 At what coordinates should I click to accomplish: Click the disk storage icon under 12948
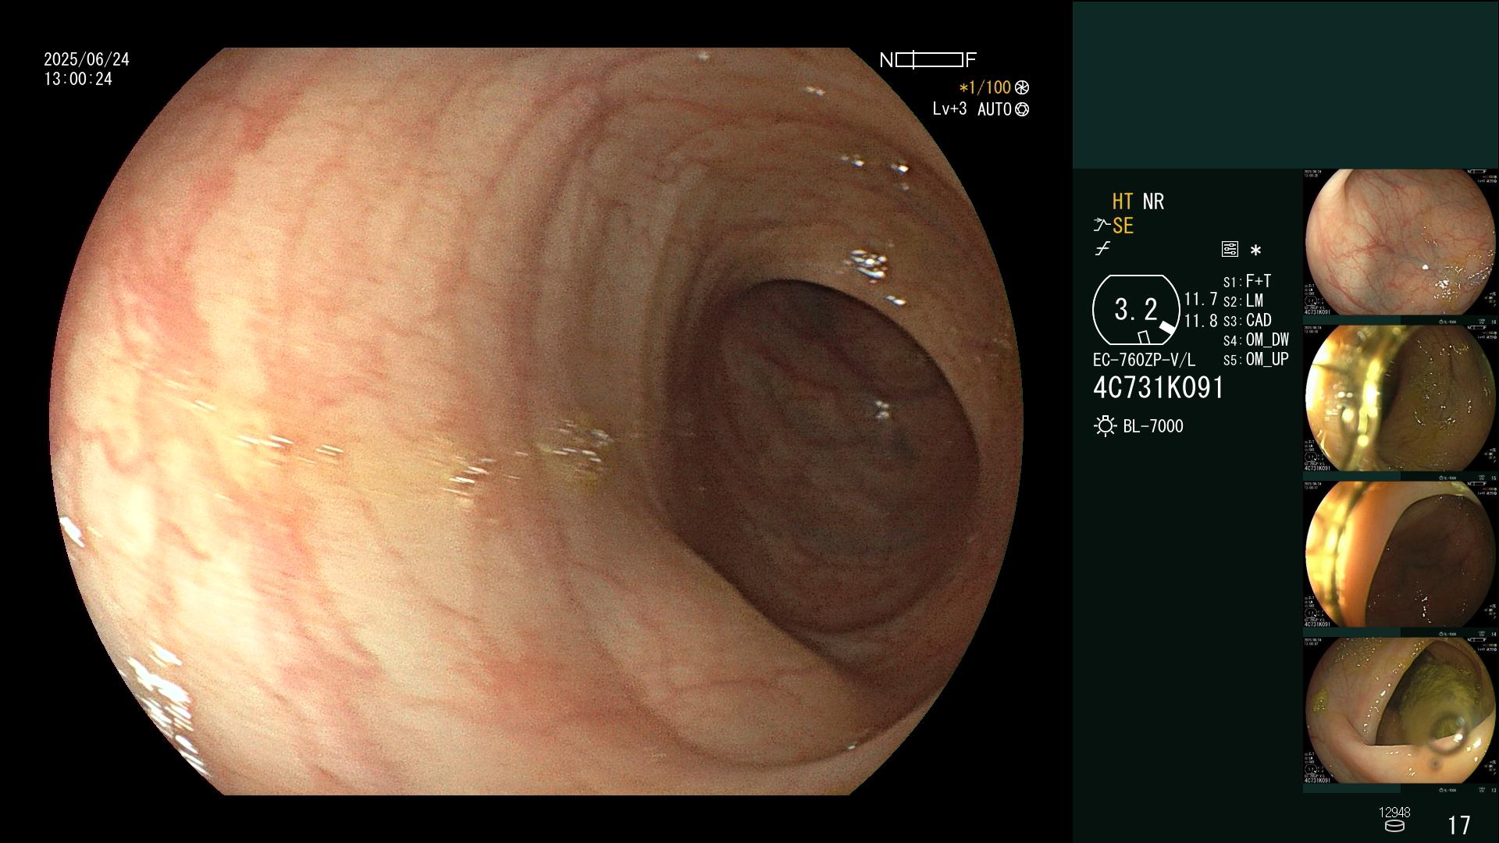tap(1394, 826)
